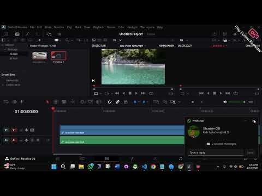Click the media pool search magnifier
The height and width of the screenshot is (196, 262).
tap(67, 40)
